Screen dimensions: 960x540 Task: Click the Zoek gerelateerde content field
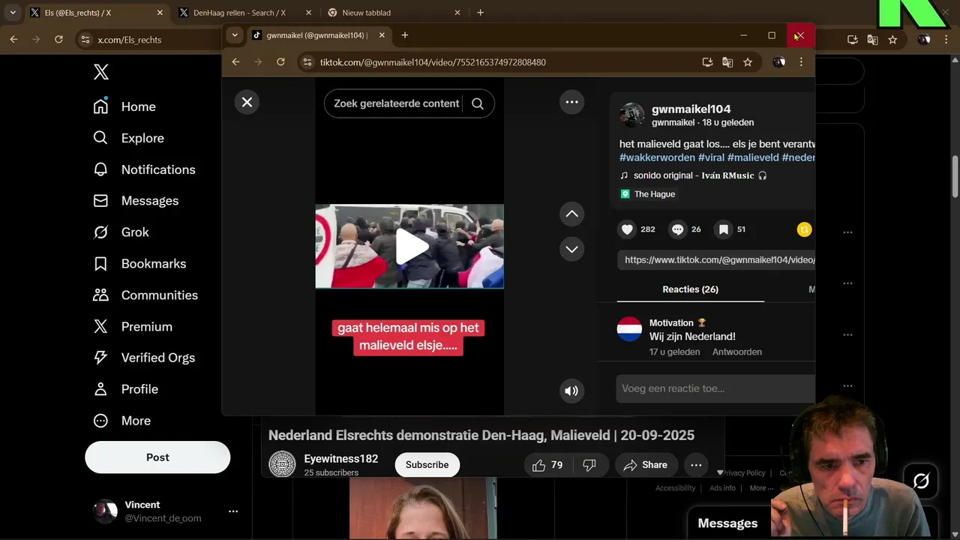[396, 103]
